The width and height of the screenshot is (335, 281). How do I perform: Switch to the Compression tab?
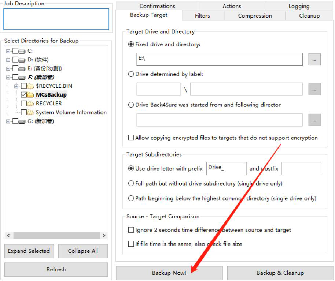click(255, 16)
